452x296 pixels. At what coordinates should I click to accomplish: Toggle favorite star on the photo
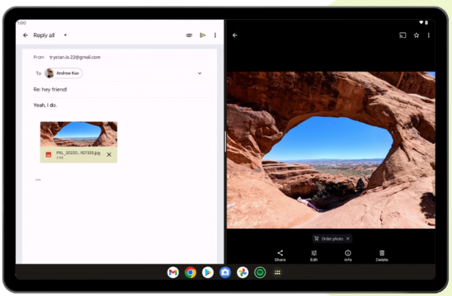click(416, 35)
